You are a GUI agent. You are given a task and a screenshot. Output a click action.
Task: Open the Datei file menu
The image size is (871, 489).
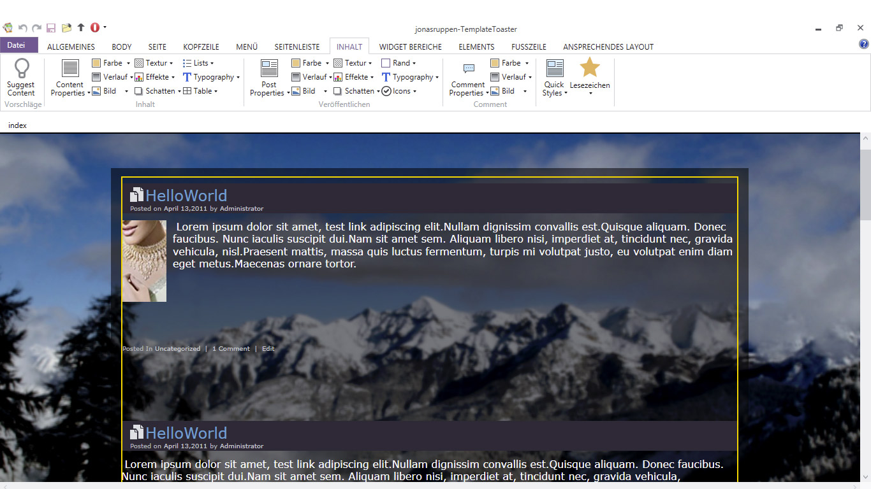click(17, 45)
